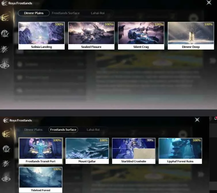
Task: Select the highlighted Roya Frostlands region icon in top sidebar
Action: pos(5,18)
